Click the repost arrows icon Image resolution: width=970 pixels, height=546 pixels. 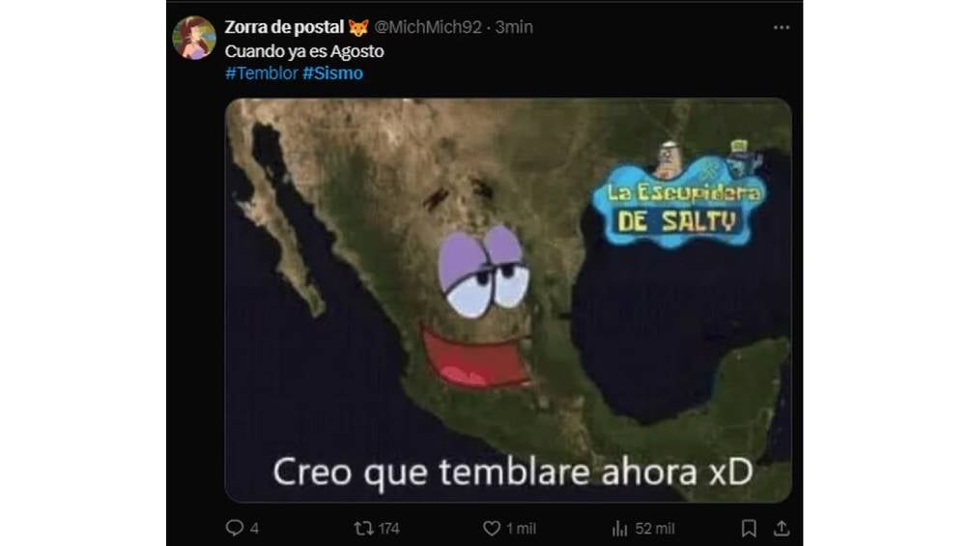click(x=363, y=528)
